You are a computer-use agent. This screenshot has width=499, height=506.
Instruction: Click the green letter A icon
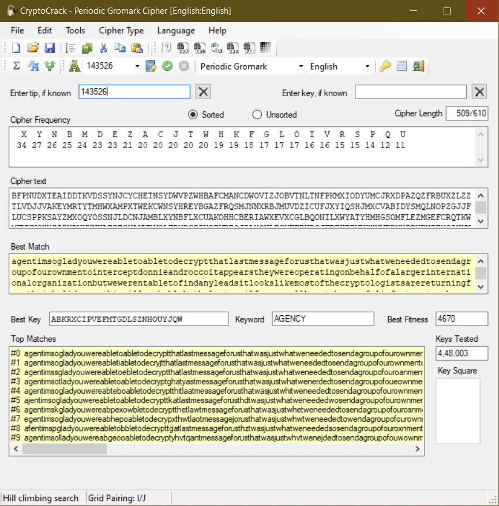click(x=74, y=66)
